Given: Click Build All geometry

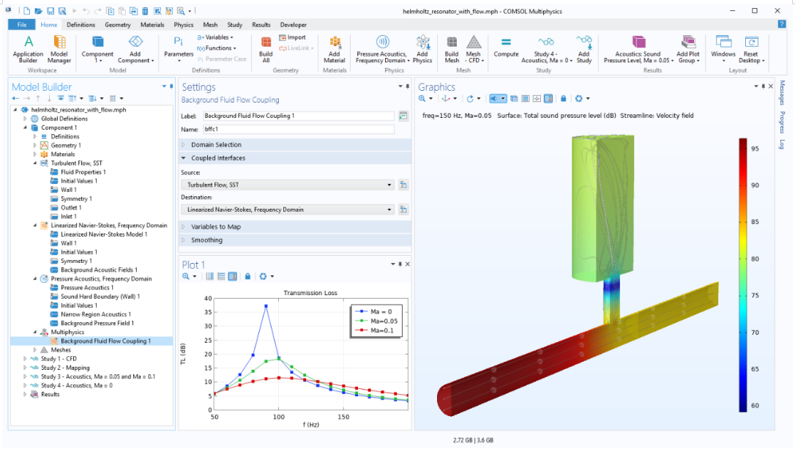Looking at the screenshot, I should click(x=266, y=48).
